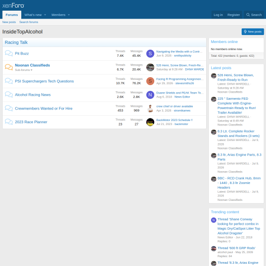Open the stevesmiths26 orange S avatar
Screen dimensions: 266x266
pos(150,81)
